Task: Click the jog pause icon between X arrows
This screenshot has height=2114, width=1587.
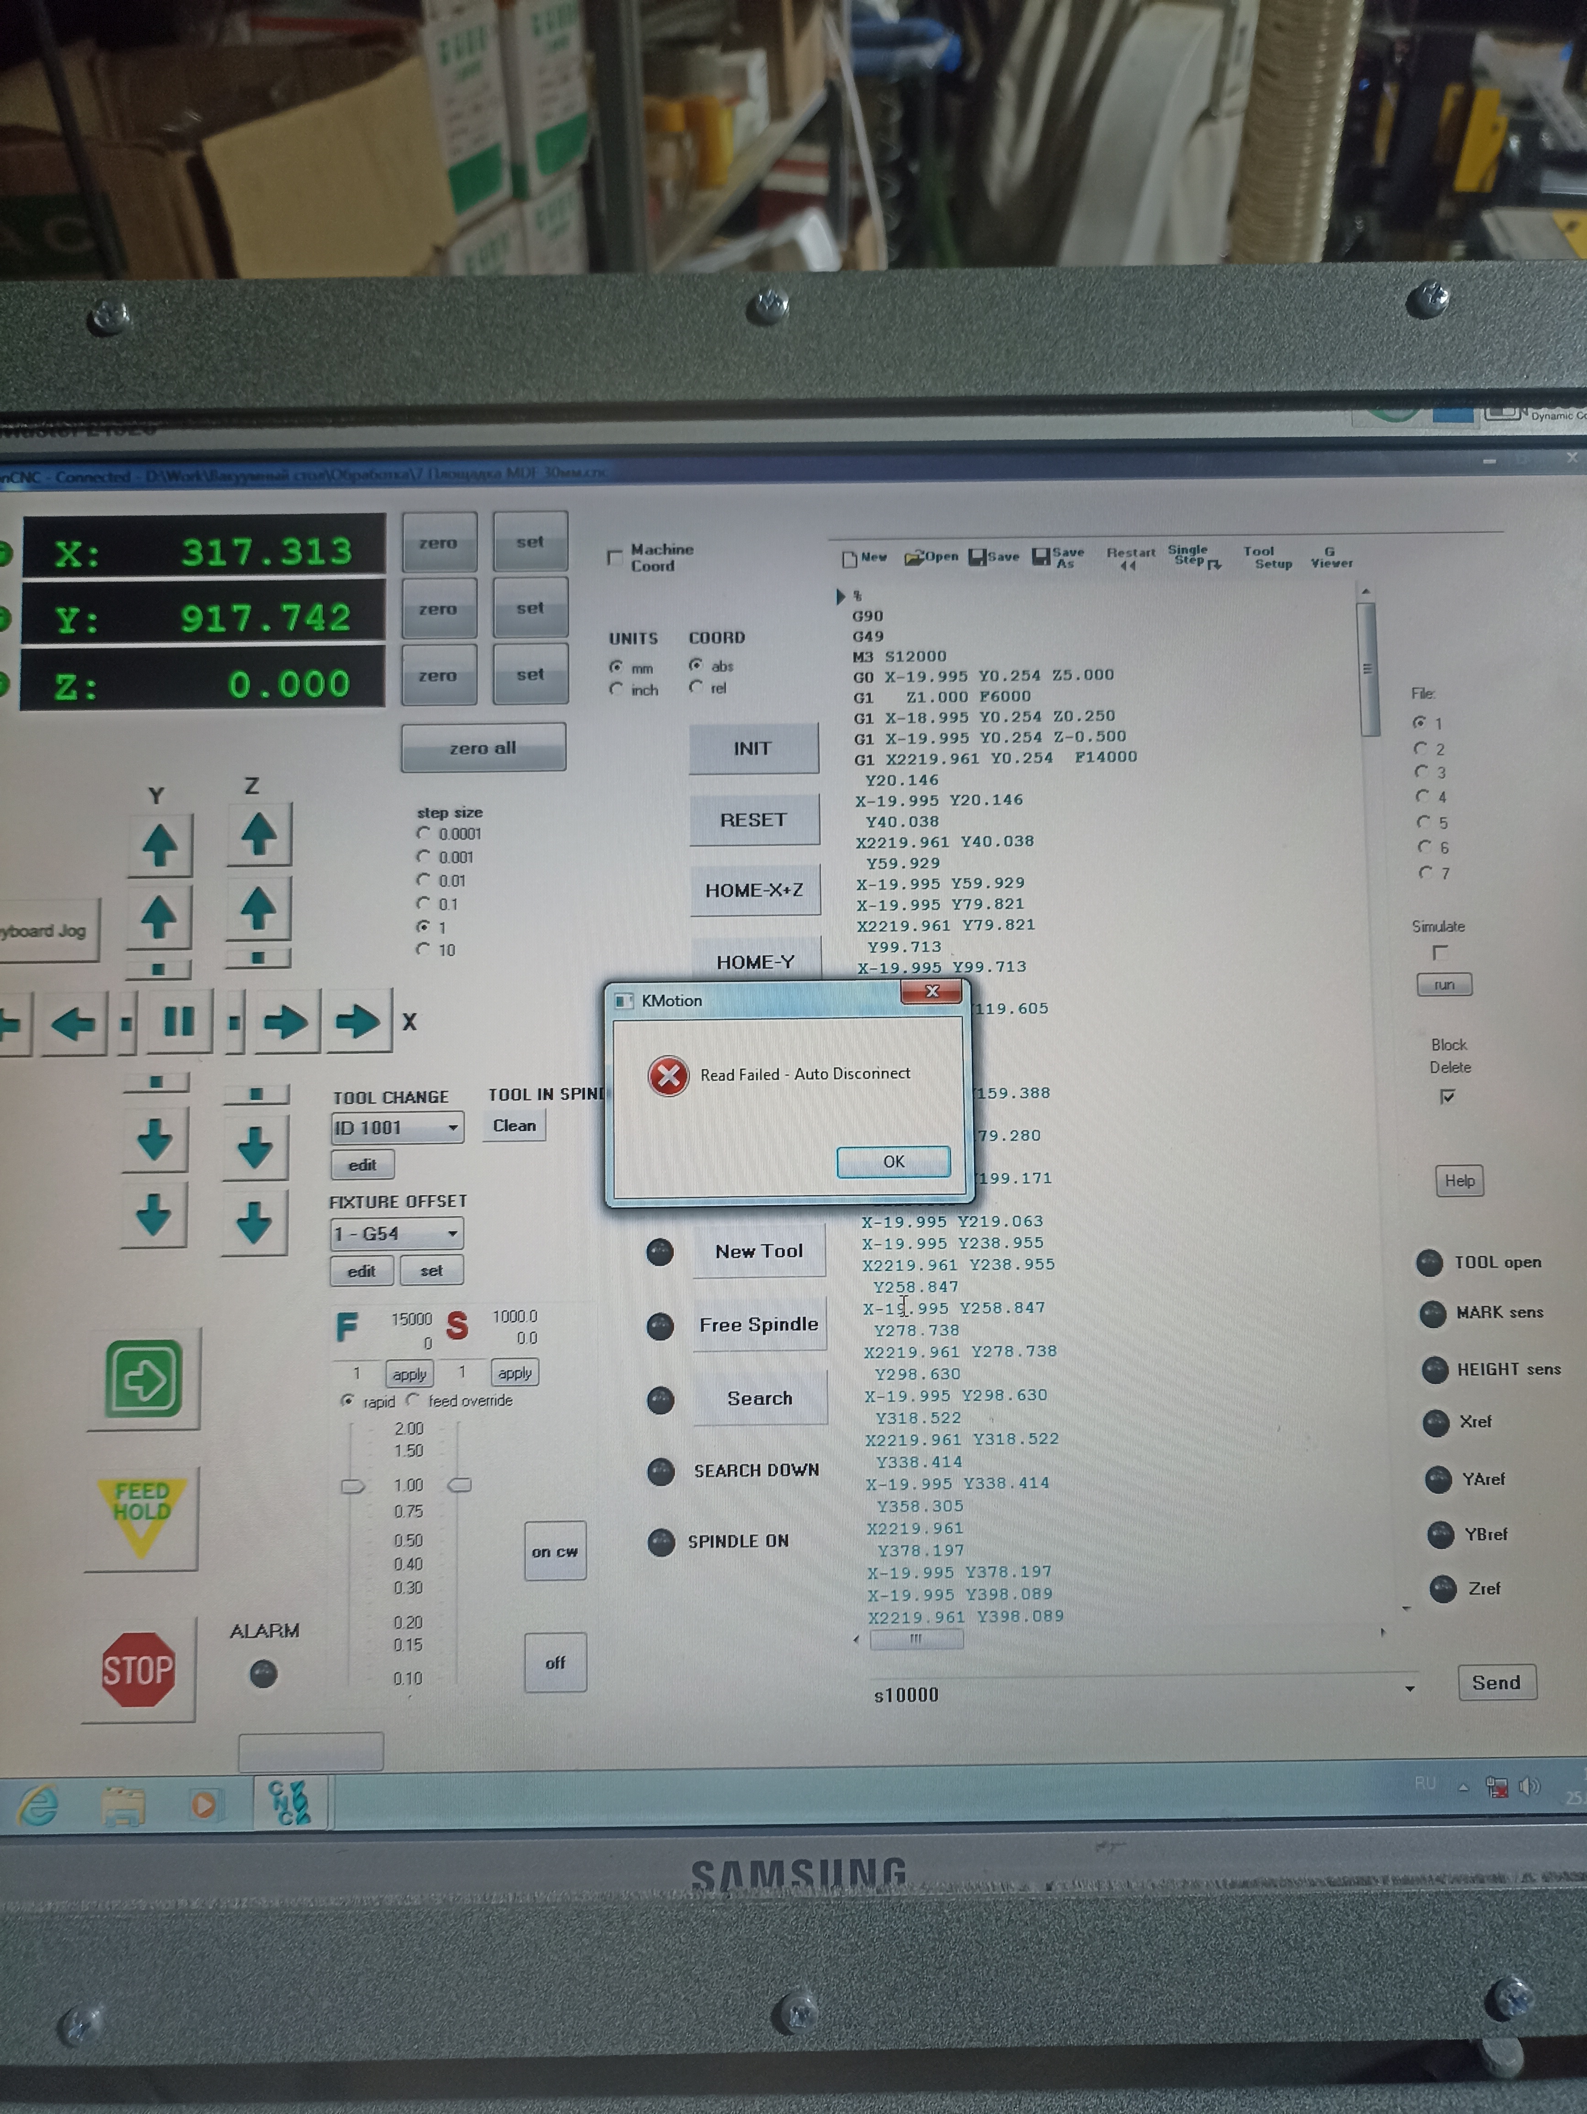Action: tap(179, 1022)
